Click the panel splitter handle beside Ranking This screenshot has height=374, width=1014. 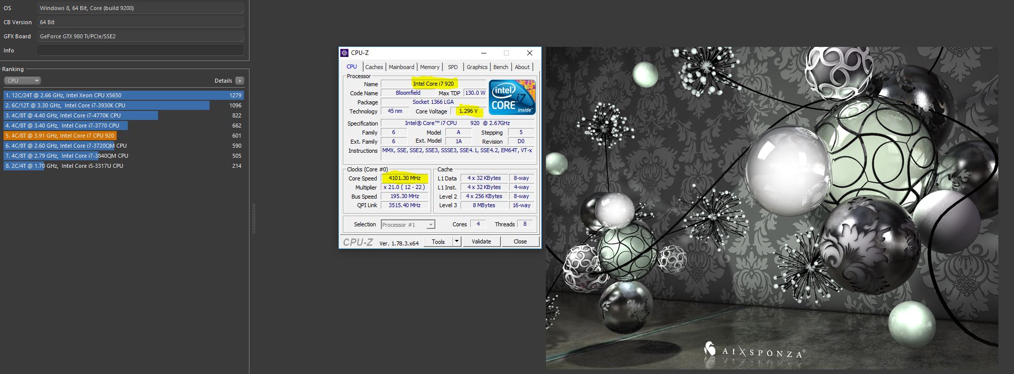click(x=253, y=218)
